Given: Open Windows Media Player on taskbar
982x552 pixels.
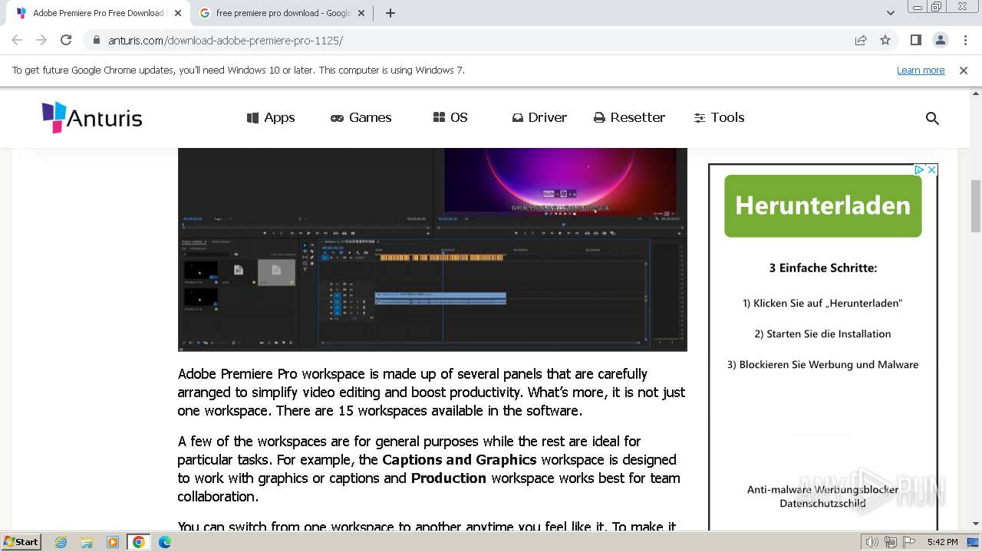Looking at the screenshot, I should click(113, 542).
